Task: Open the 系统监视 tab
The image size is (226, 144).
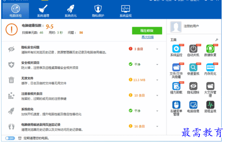Action: pos(125,11)
